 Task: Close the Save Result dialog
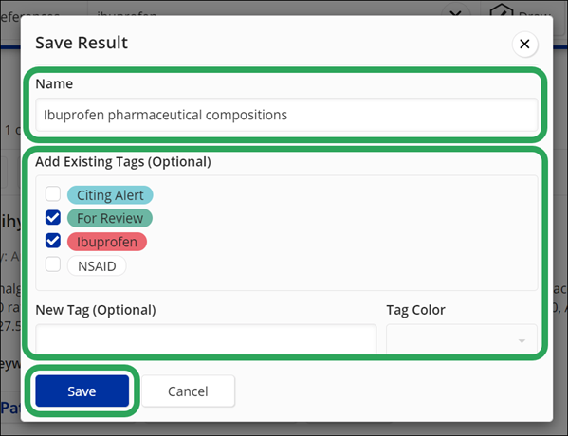(x=524, y=45)
